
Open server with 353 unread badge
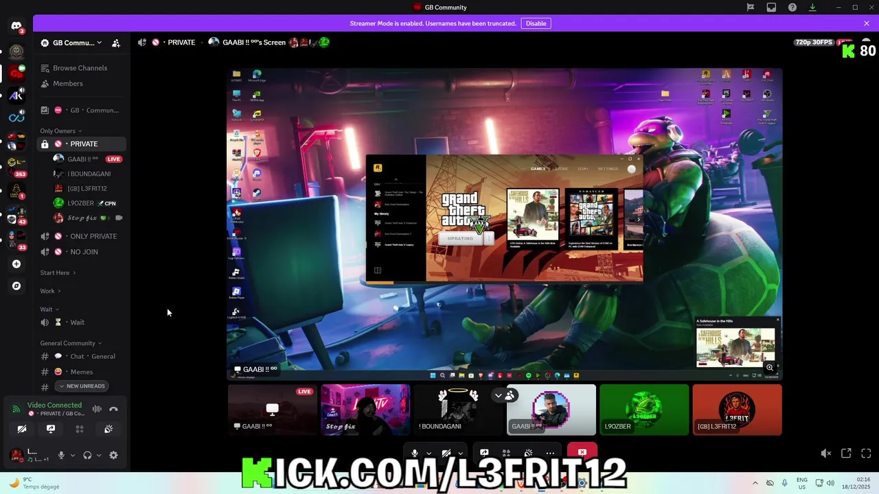[16, 165]
